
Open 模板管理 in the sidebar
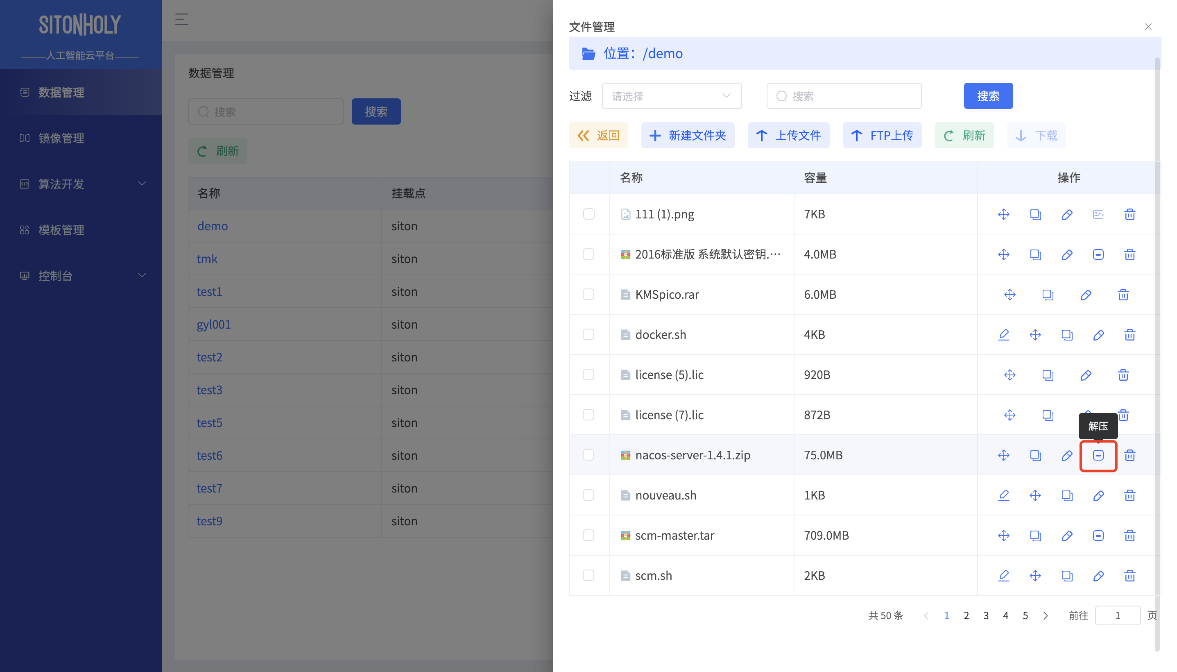tap(81, 230)
